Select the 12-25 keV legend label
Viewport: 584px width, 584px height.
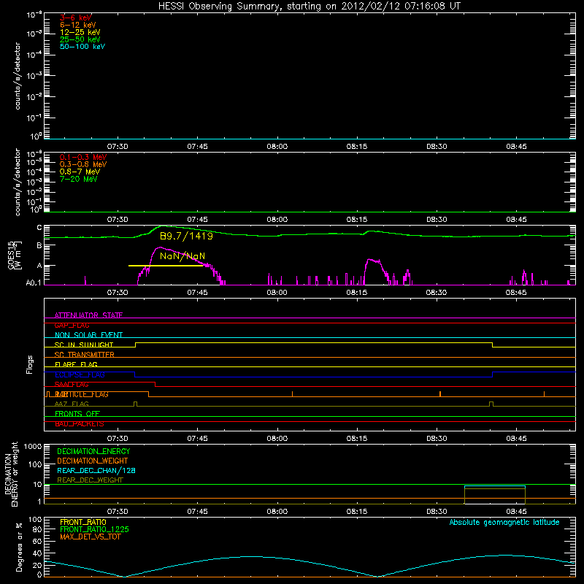click(80, 32)
